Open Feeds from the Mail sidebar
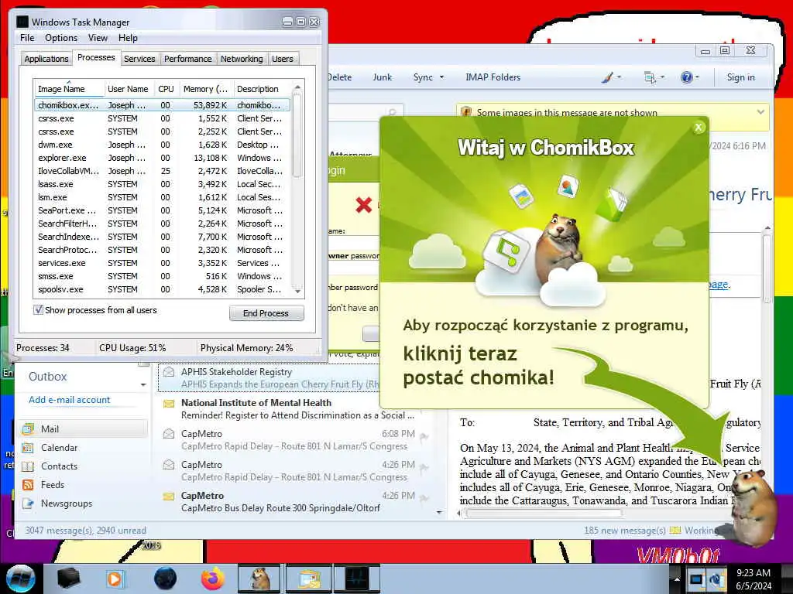The width and height of the screenshot is (793, 594). [x=53, y=485]
